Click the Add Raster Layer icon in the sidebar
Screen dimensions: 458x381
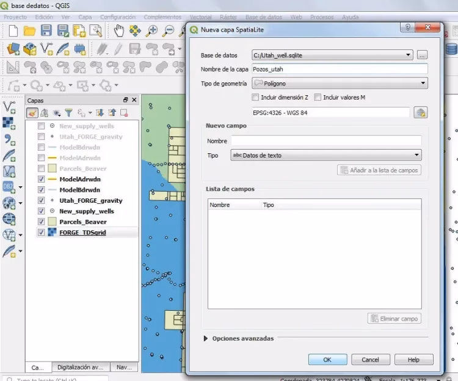coord(9,123)
